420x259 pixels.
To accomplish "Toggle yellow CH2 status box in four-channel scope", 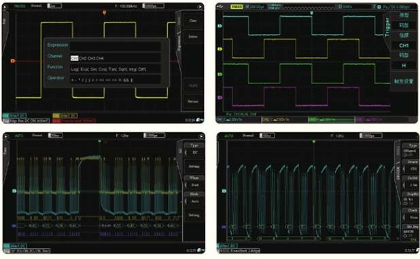I will [x=285, y=120].
